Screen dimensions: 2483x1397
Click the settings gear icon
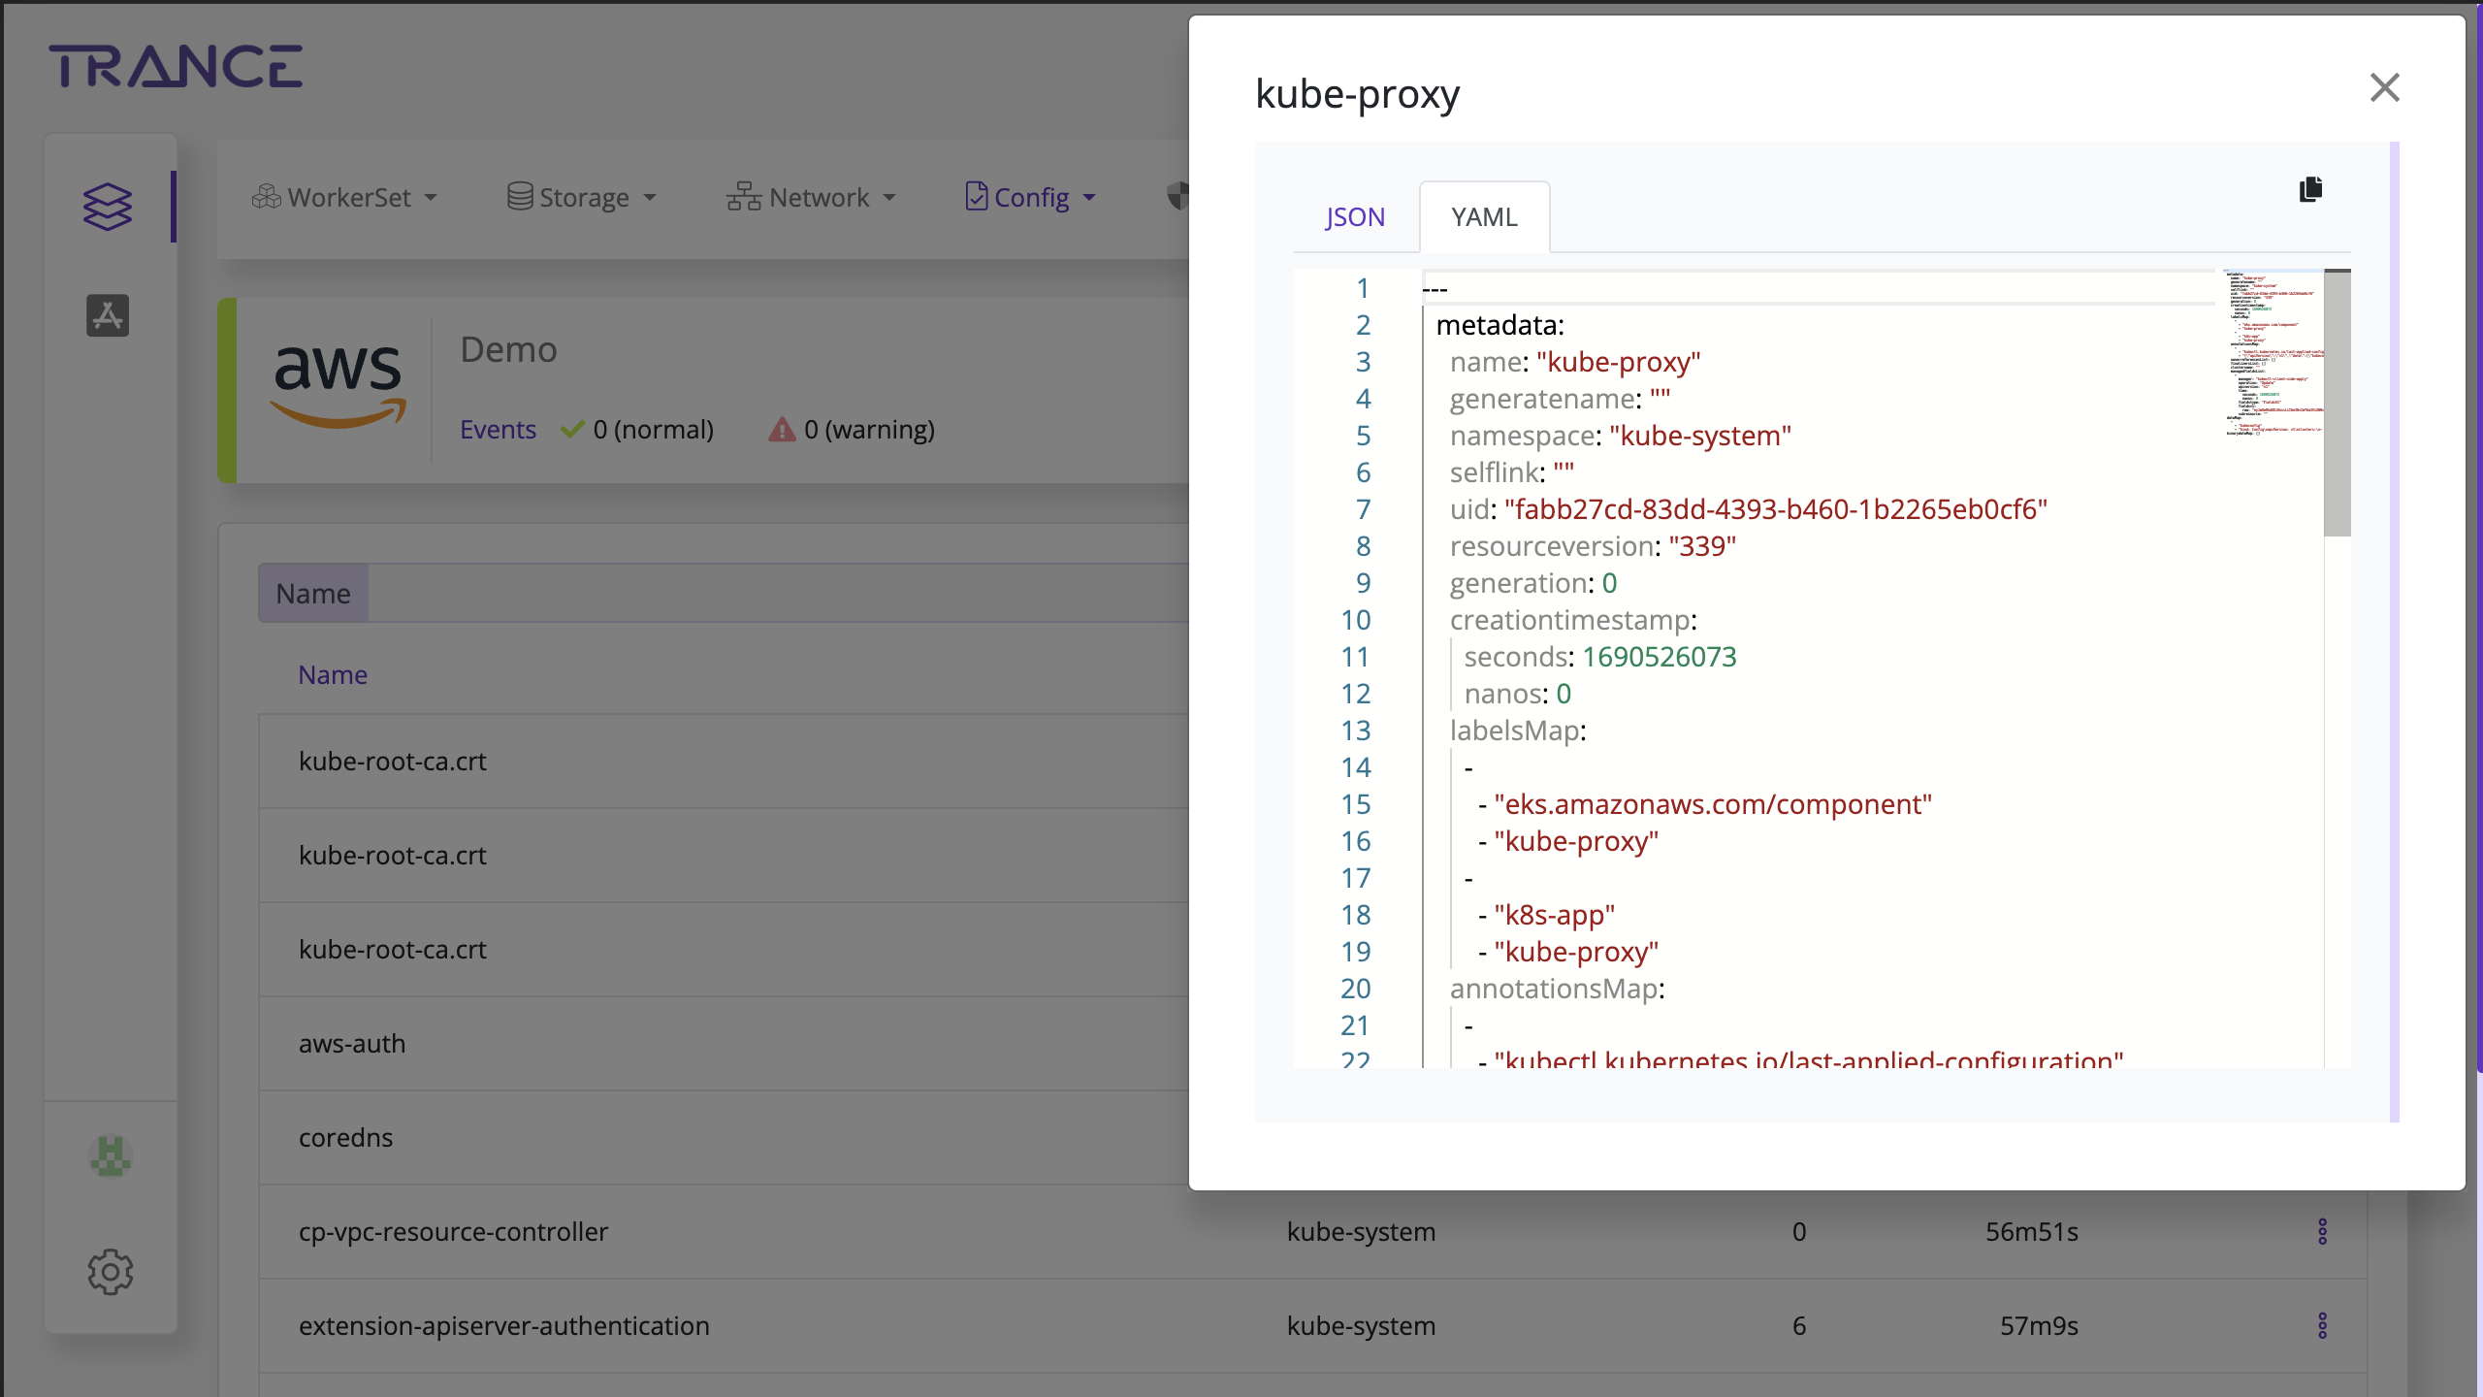click(x=110, y=1271)
